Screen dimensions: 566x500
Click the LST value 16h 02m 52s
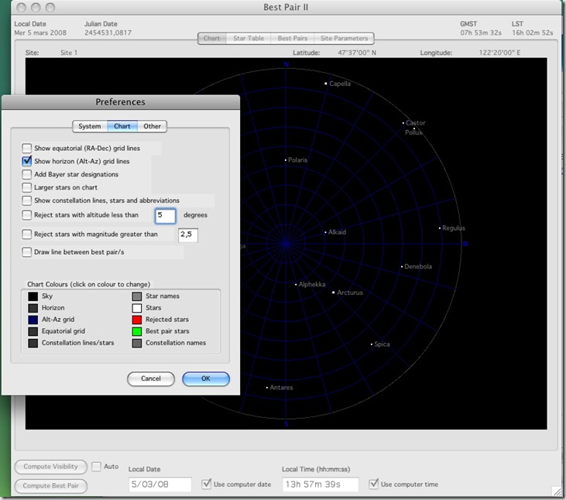pos(533,33)
